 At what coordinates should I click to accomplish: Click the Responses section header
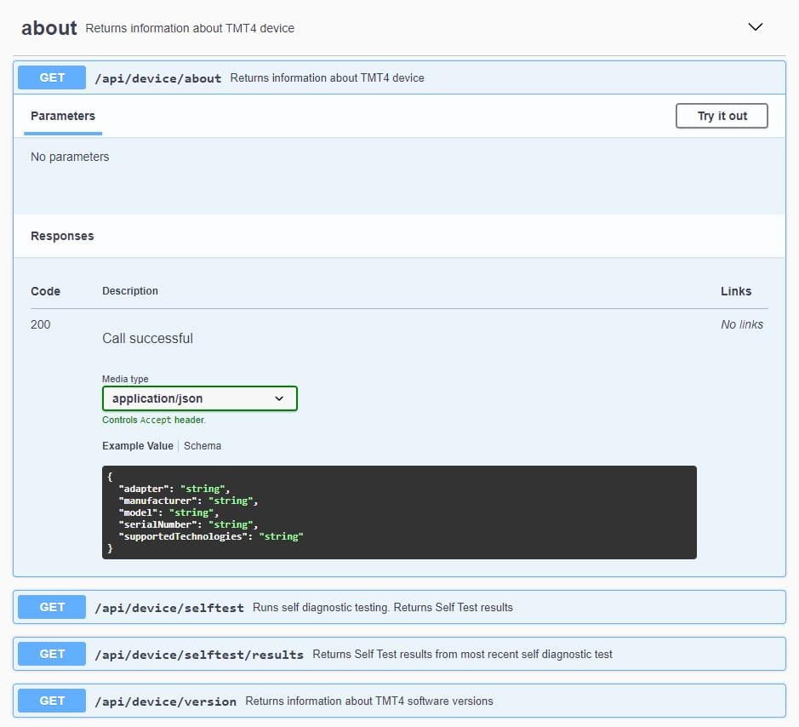62,236
